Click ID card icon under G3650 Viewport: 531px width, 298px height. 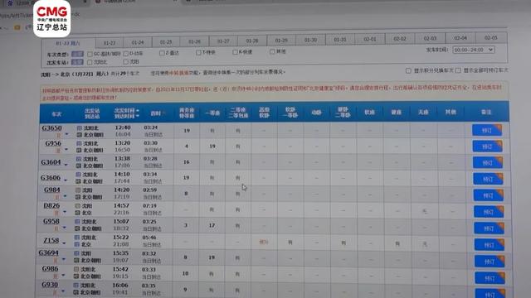click(58, 135)
